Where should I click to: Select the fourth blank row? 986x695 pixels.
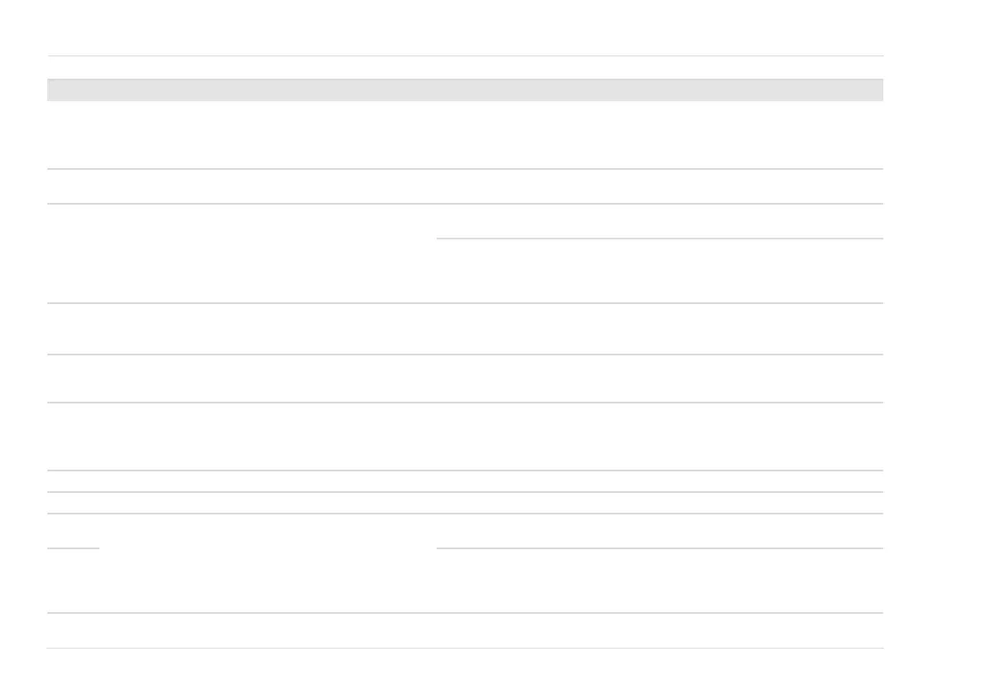point(465,329)
